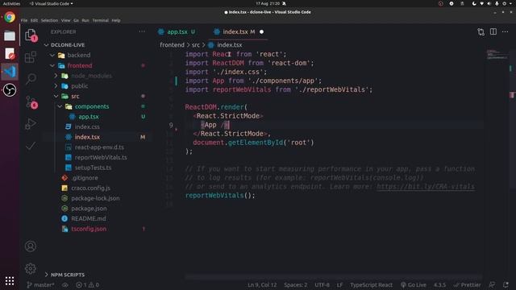Open OBS Studio from the dock
516x290 pixels.
10,89
